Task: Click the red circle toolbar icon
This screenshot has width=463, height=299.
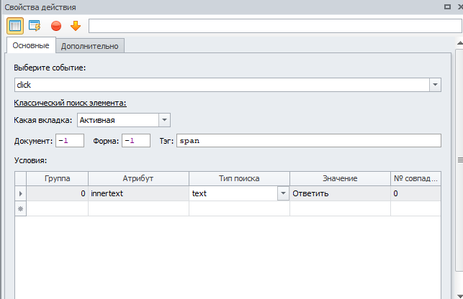Action: pyautogui.click(x=55, y=26)
